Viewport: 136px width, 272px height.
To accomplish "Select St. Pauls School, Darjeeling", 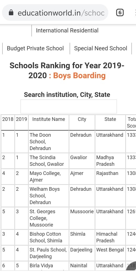I will pyautogui.click(x=48, y=253).
